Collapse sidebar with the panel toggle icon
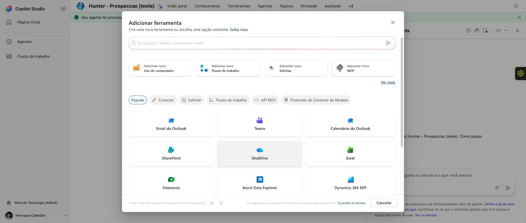 click(x=63, y=9)
